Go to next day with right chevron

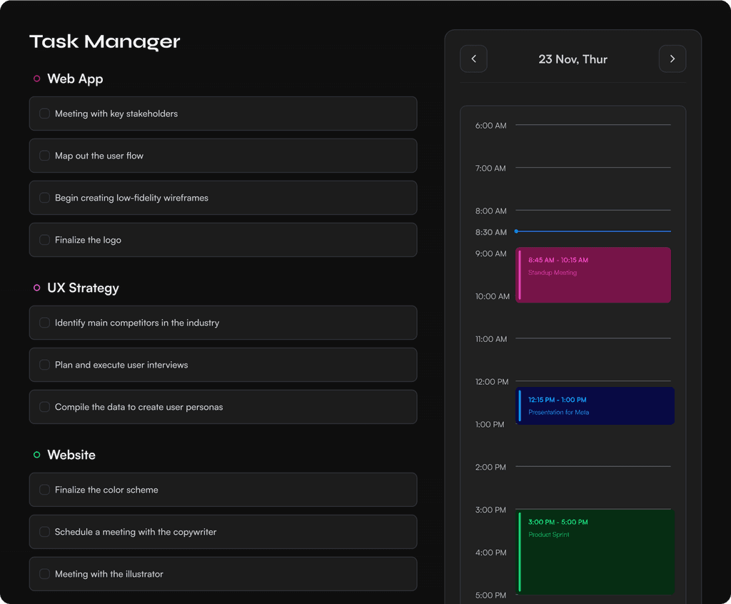pos(672,59)
